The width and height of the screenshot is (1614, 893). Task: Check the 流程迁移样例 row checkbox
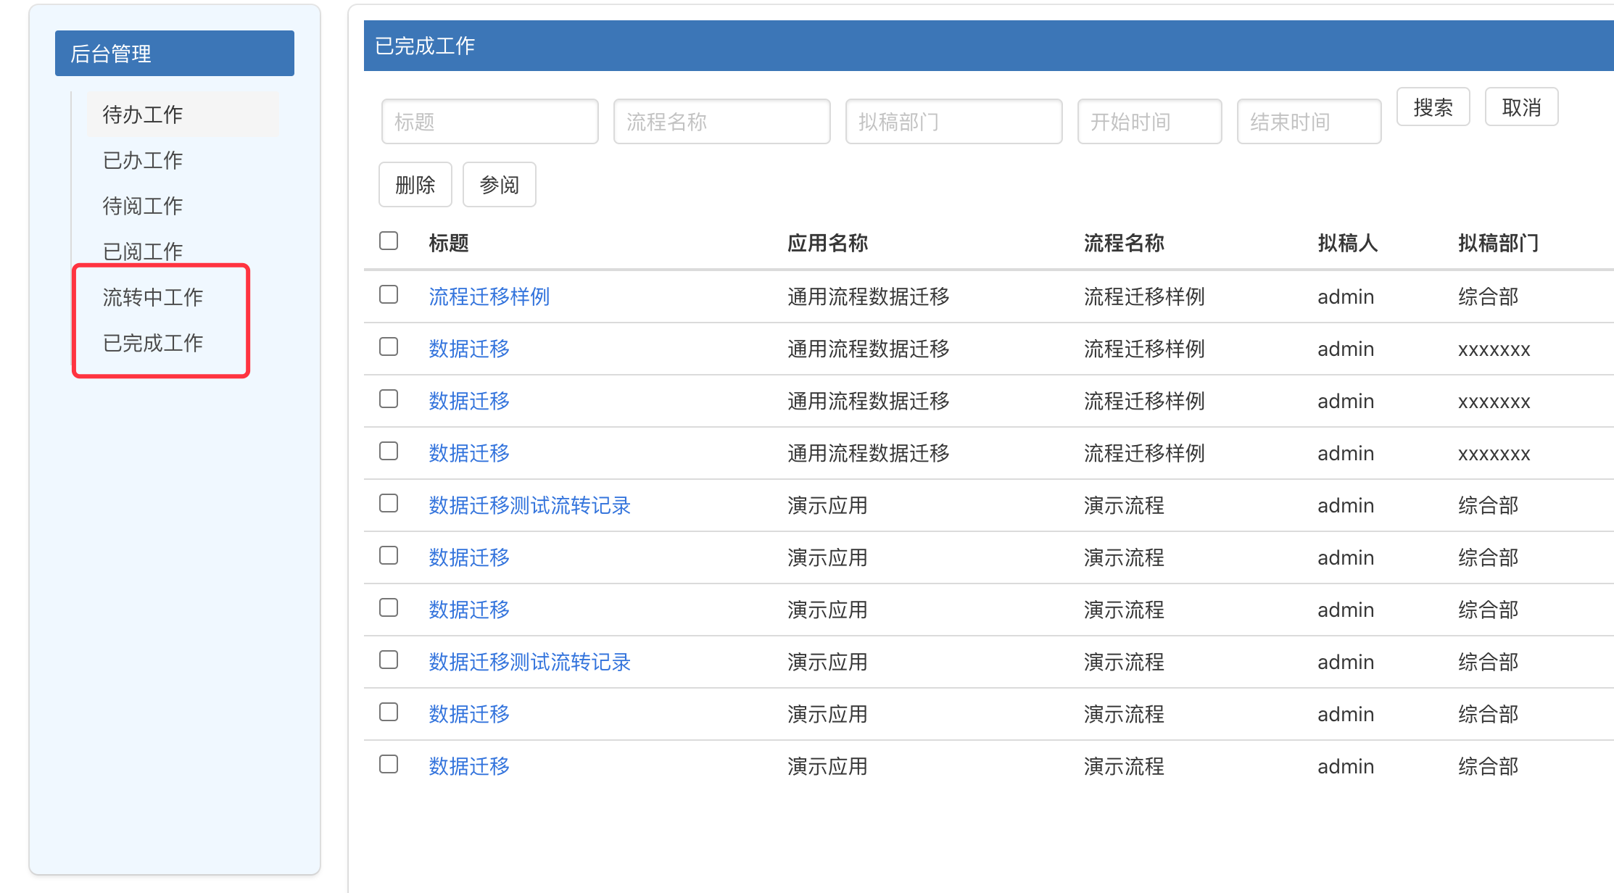coord(389,294)
